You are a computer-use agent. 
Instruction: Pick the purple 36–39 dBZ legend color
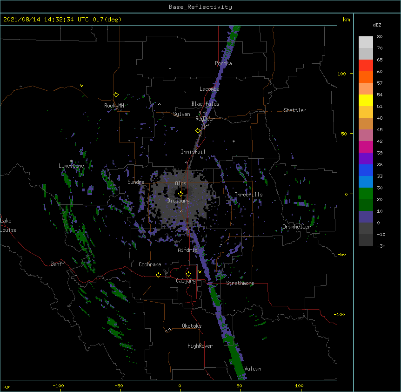pyautogui.click(x=366, y=158)
